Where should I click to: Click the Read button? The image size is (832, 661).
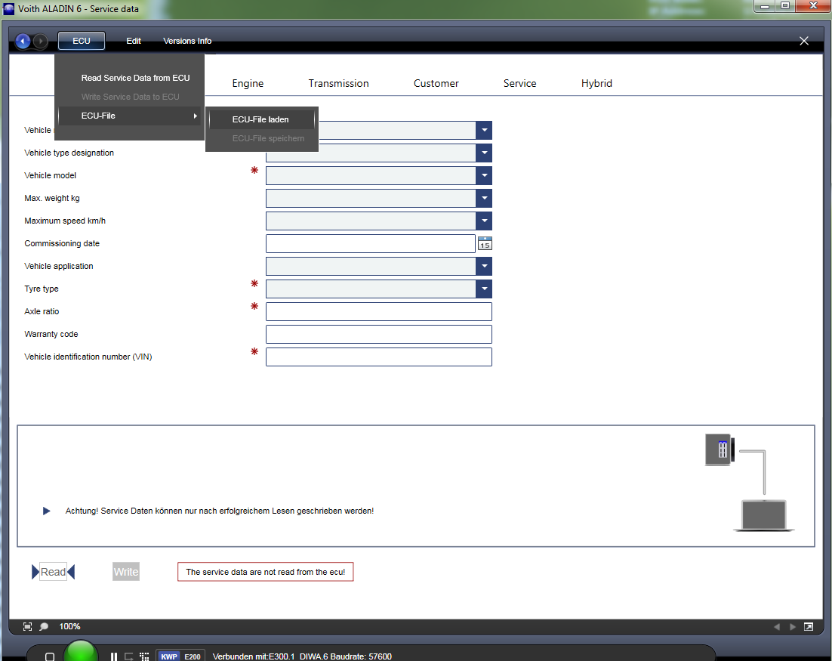(53, 572)
